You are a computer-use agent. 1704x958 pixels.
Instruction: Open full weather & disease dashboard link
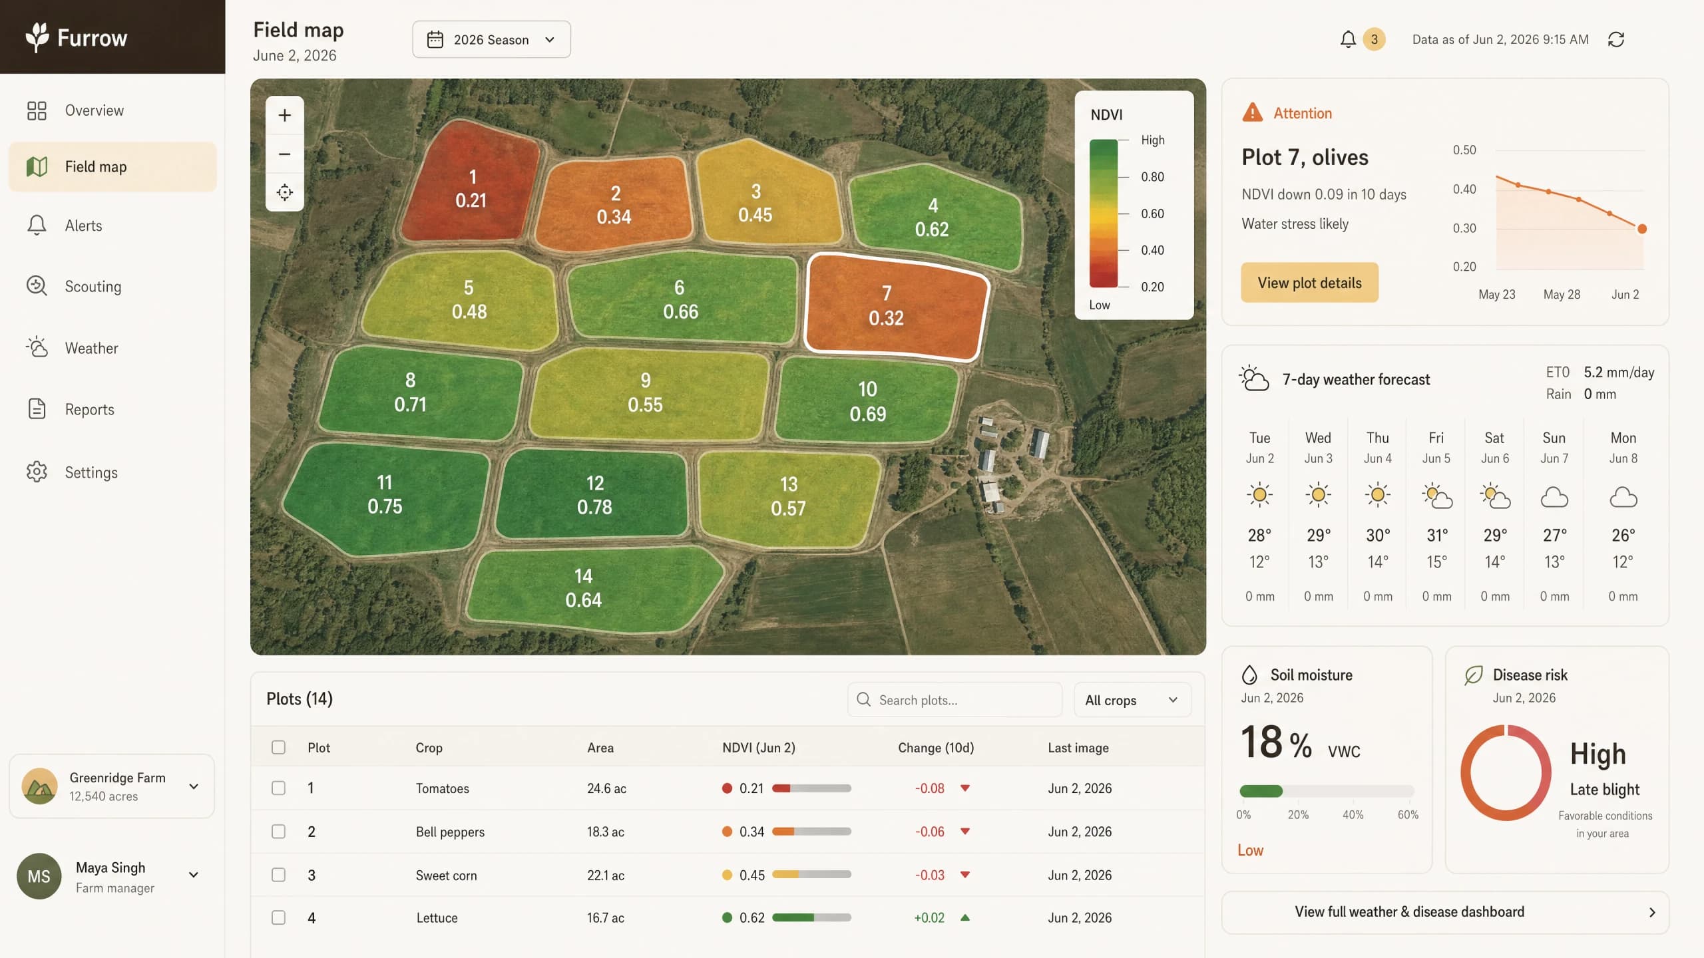1445,912
